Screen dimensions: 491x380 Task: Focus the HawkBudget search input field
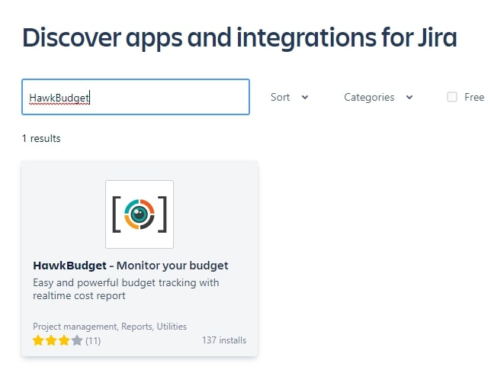136,97
